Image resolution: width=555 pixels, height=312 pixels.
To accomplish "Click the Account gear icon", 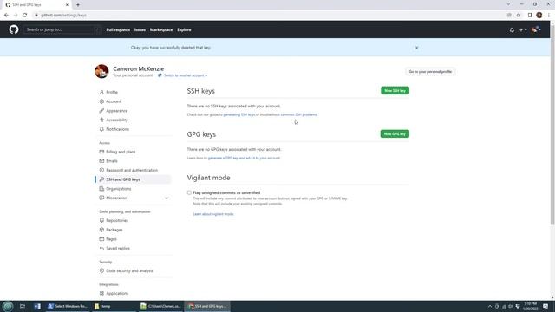I will click(101, 101).
